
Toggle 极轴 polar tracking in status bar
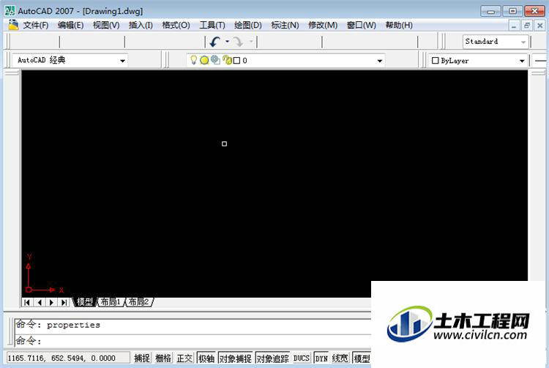point(206,358)
